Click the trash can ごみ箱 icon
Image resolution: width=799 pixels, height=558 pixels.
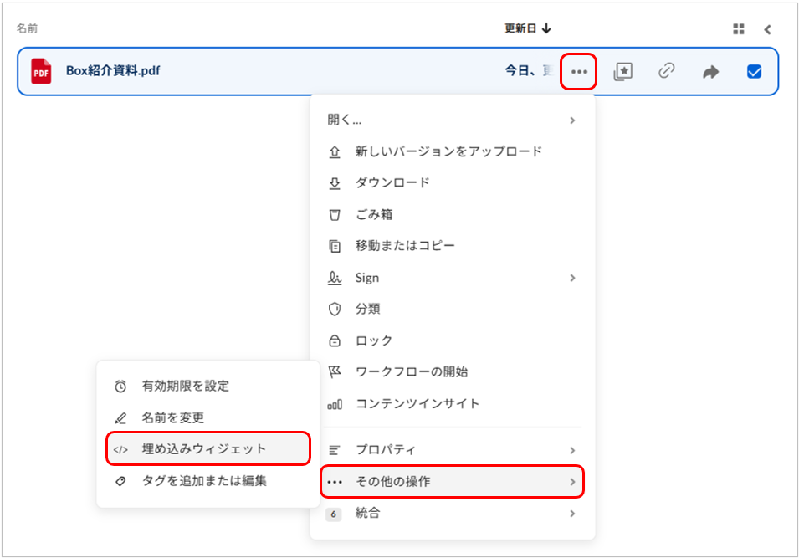[x=335, y=215]
